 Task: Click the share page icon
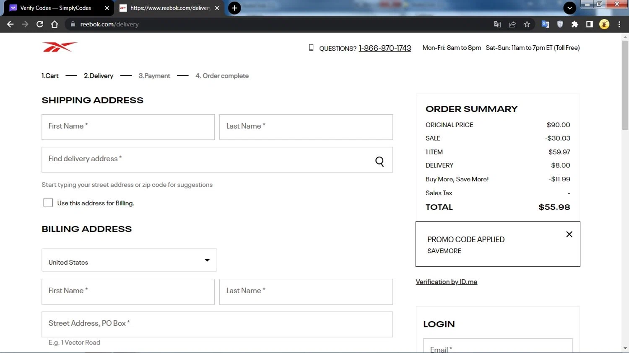[512, 24]
